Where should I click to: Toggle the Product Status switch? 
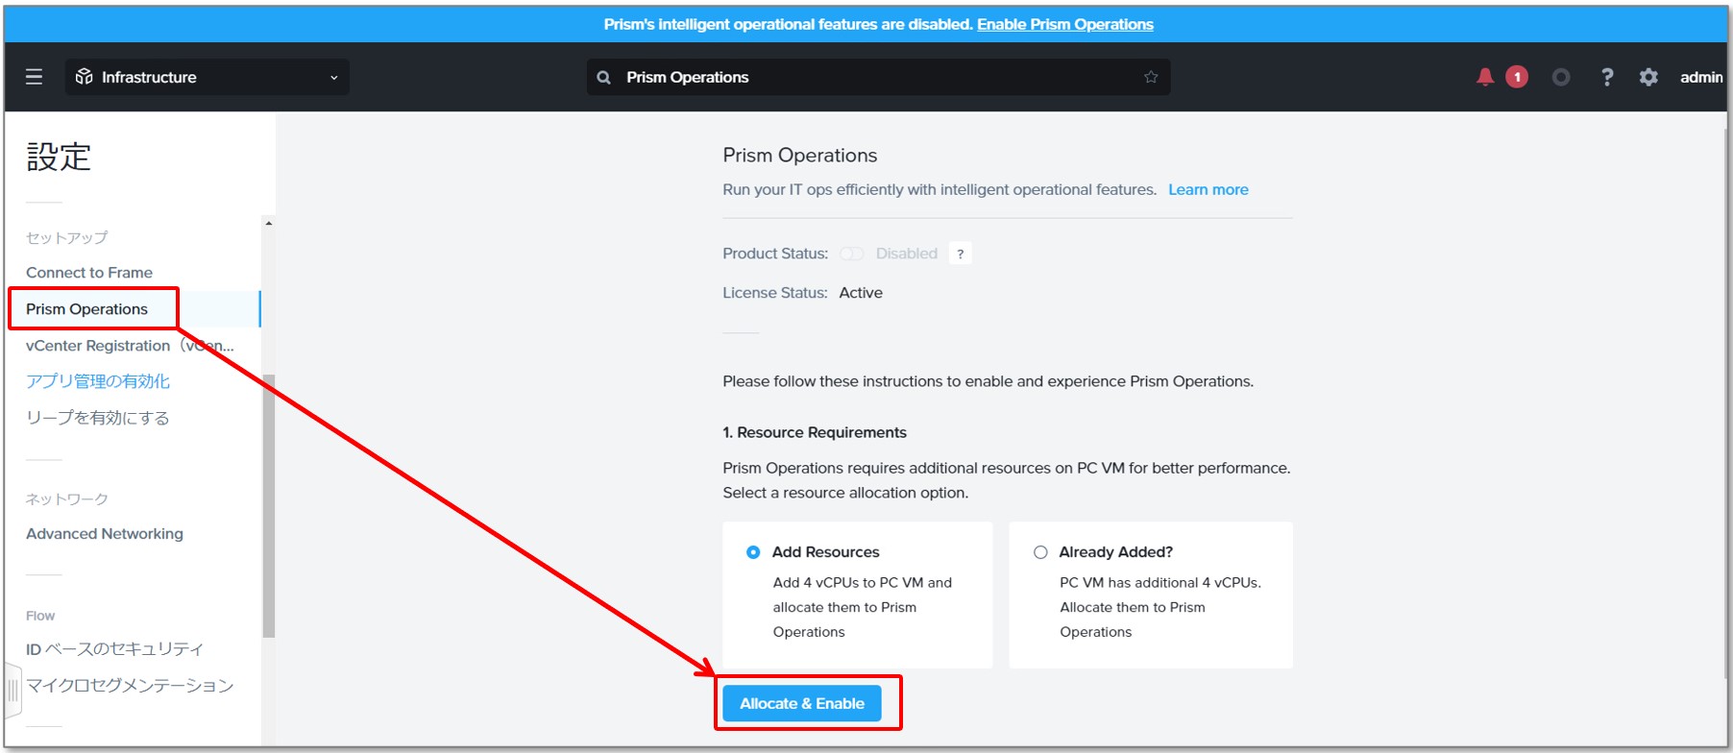(851, 254)
